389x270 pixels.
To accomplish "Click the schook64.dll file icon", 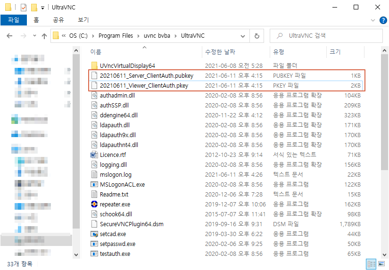I will click(x=94, y=214).
